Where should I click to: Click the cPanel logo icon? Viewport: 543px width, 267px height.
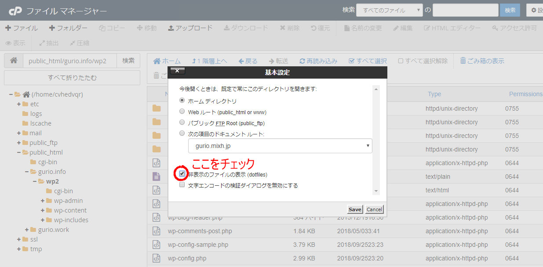coord(15,11)
